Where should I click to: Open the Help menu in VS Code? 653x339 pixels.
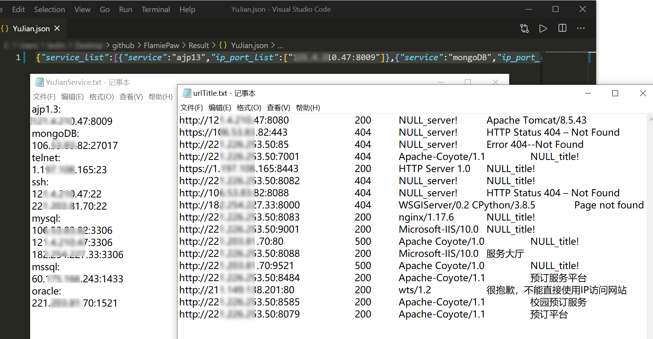pos(187,9)
